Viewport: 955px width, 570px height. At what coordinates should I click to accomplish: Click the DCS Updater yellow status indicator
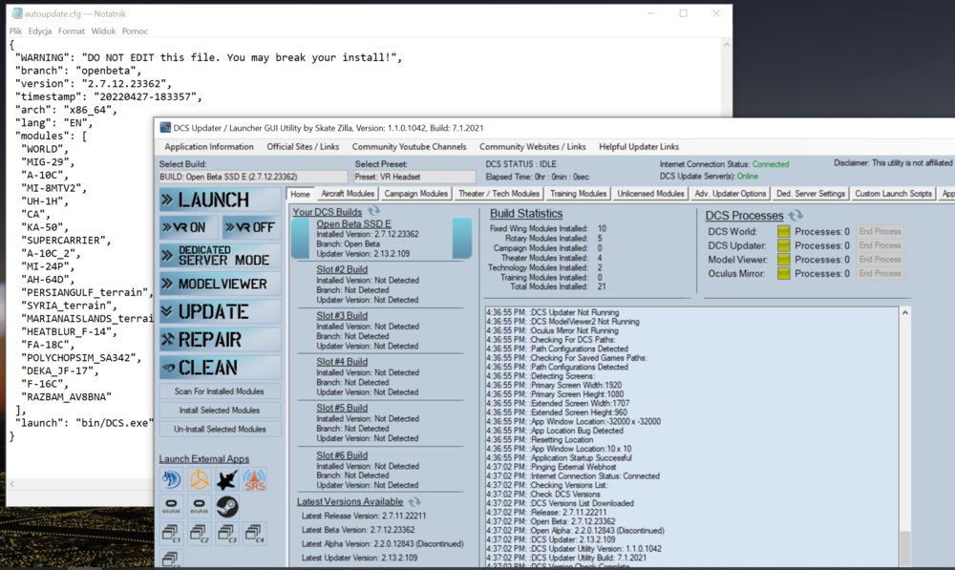[784, 245]
